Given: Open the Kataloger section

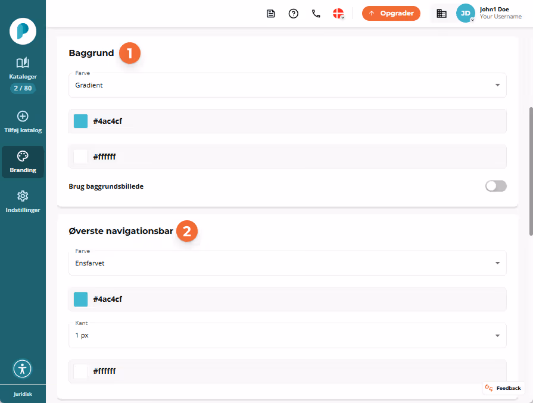Looking at the screenshot, I should pyautogui.click(x=23, y=68).
